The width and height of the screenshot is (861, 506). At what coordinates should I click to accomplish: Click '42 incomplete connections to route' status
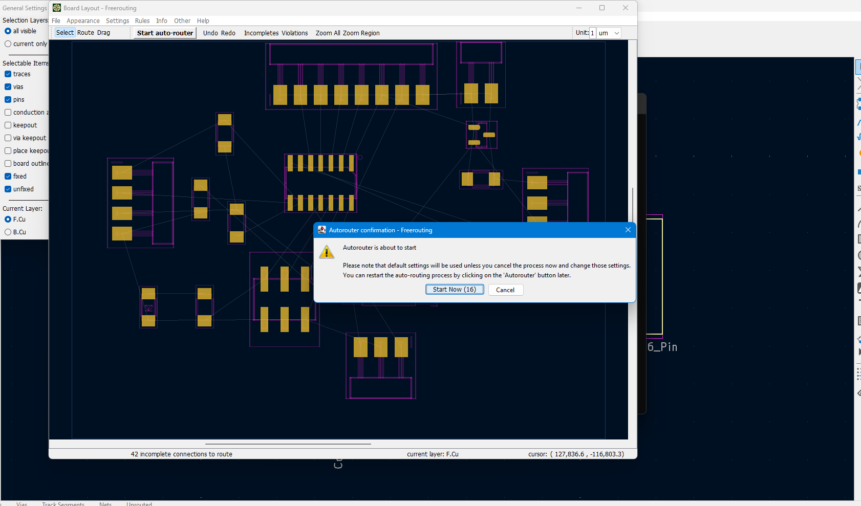click(181, 454)
